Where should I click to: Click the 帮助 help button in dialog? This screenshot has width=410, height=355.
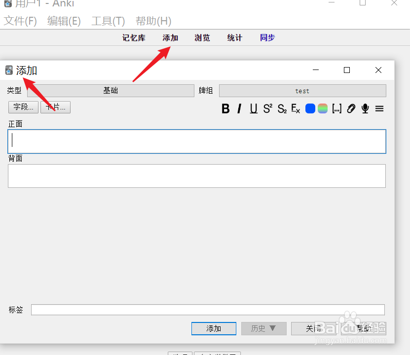click(x=364, y=328)
